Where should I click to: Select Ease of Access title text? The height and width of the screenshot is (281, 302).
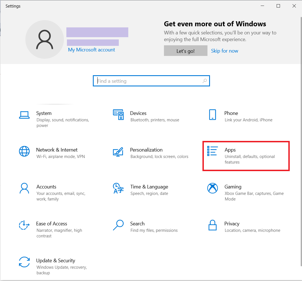pyautogui.click(x=52, y=224)
